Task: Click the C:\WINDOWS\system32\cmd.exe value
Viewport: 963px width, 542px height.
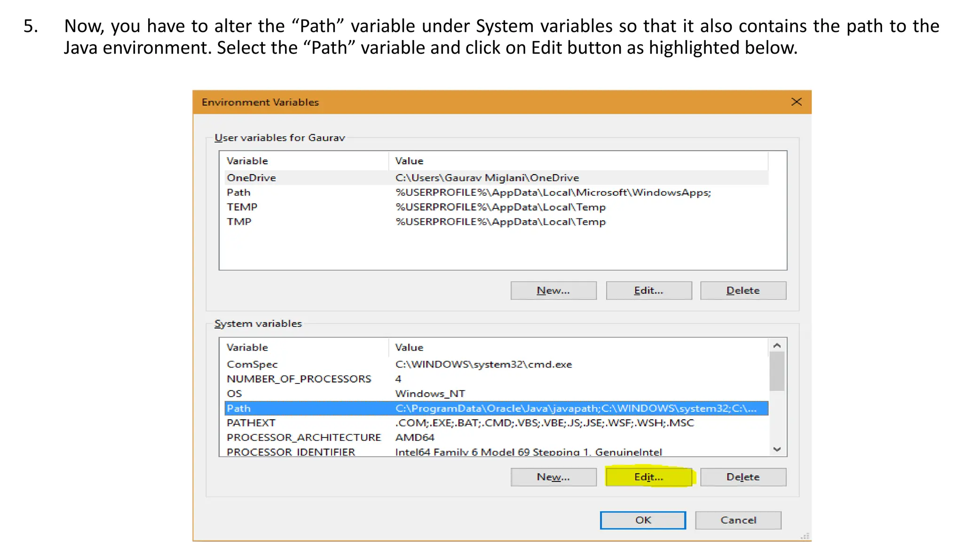Action: (x=483, y=365)
